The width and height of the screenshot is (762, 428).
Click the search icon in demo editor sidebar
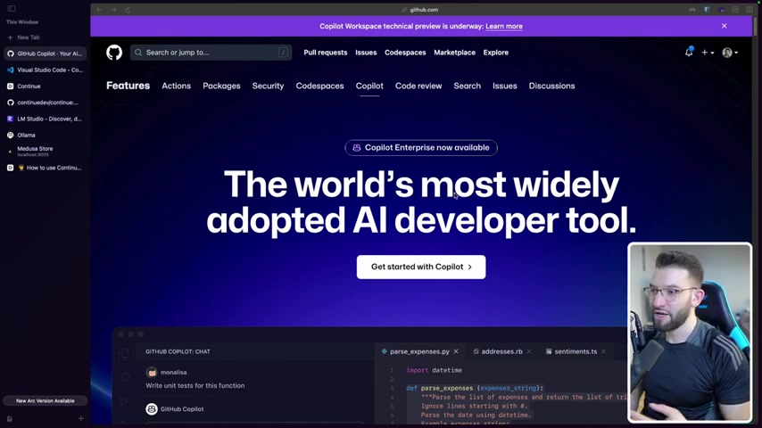[124, 377]
